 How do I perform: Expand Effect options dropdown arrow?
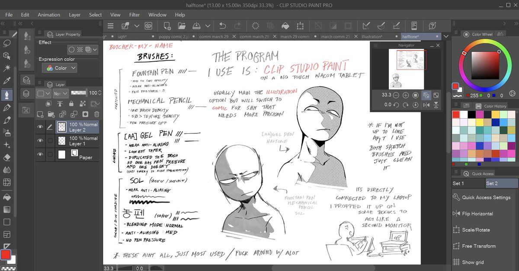pyautogui.click(x=95, y=50)
